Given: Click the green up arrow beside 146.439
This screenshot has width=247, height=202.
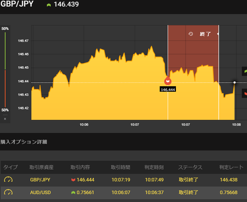Looking at the screenshot, I should (x=49, y=5).
